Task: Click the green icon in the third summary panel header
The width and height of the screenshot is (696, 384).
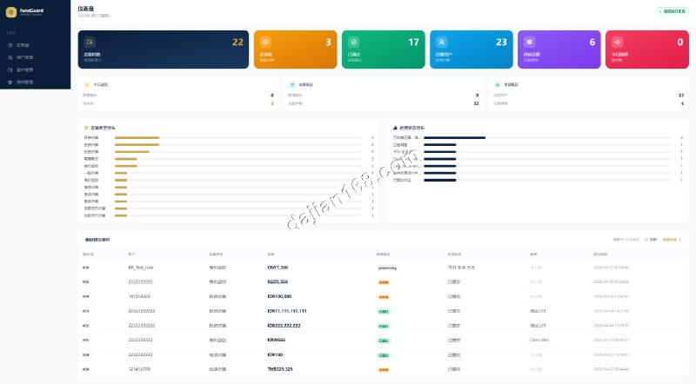Action: point(498,84)
